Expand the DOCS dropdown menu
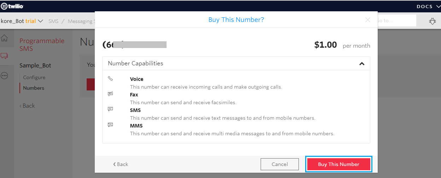Screen dimensions: 441x178 click(x=428, y=6)
